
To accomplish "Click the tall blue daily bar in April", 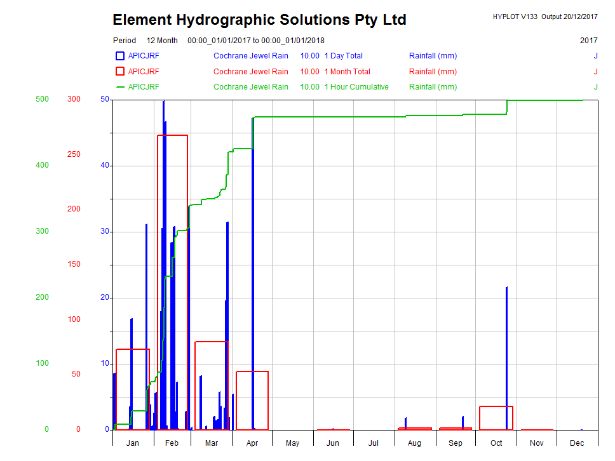I will (253, 267).
